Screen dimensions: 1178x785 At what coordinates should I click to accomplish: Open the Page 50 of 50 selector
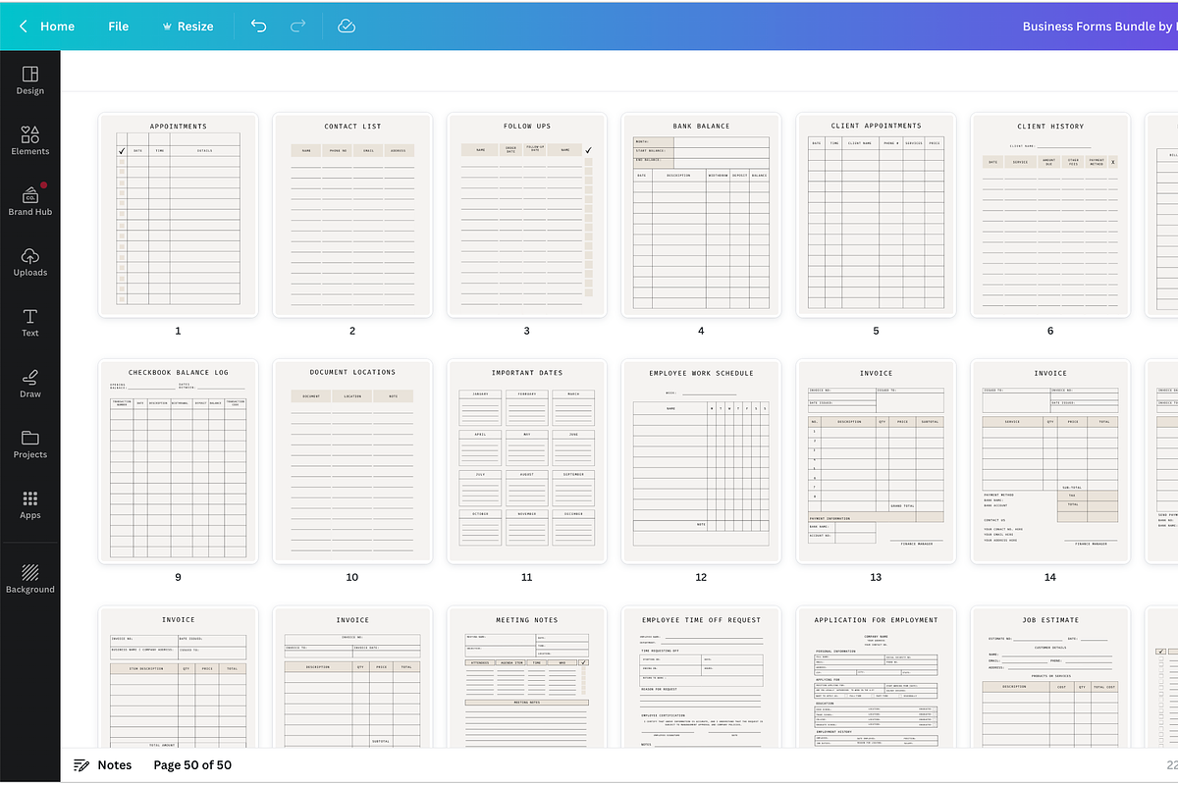point(192,764)
